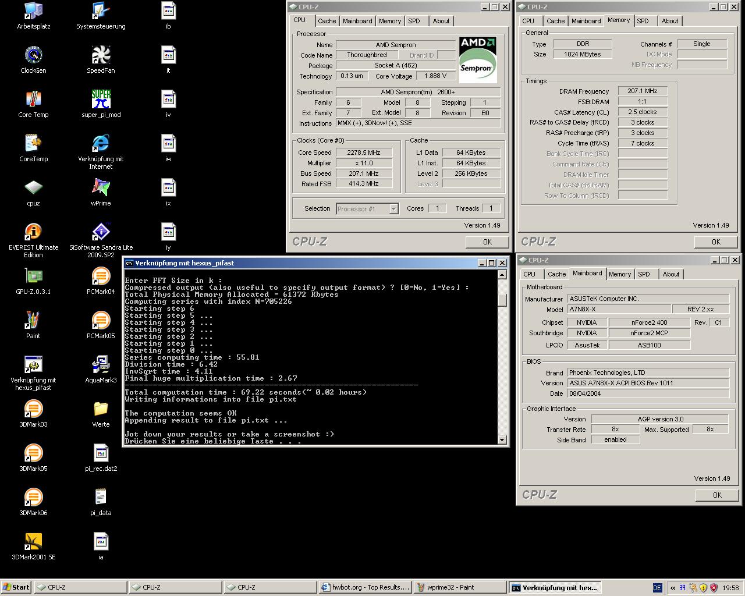
Task: Click OK in the CPU-Z CPU window
Action: coord(487,242)
